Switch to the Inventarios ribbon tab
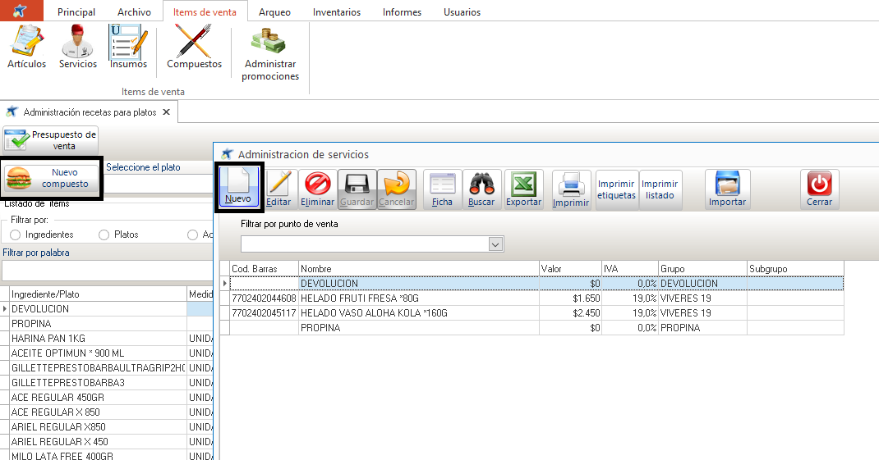879x460 pixels. [x=336, y=12]
